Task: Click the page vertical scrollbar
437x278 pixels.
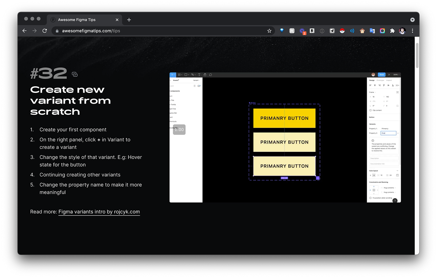Action: click(417, 55)
